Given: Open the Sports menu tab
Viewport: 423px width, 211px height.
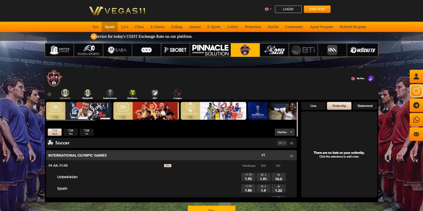Looking at the screenshot, I should coord(110,27).
